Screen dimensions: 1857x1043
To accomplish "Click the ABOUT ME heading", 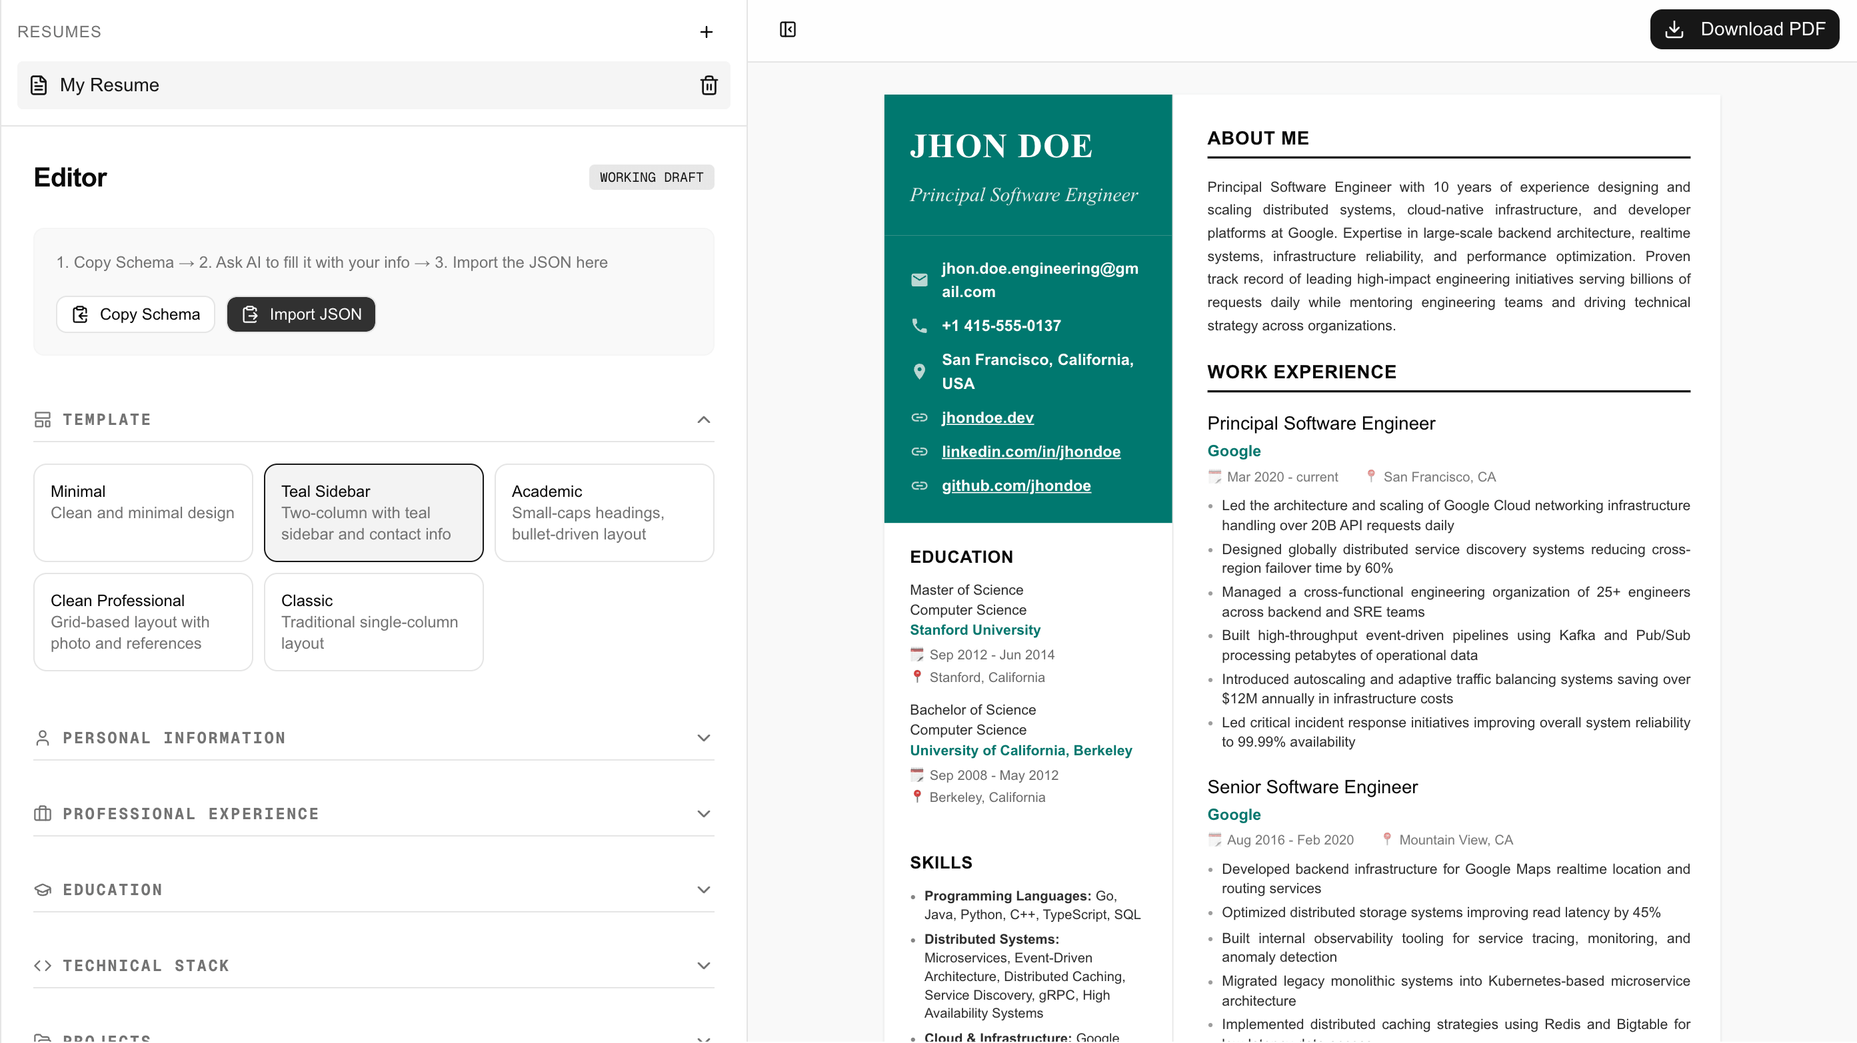I will [x=1258, y=139].
